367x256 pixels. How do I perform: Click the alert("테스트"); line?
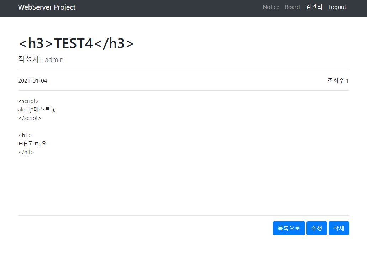[37, 109]
